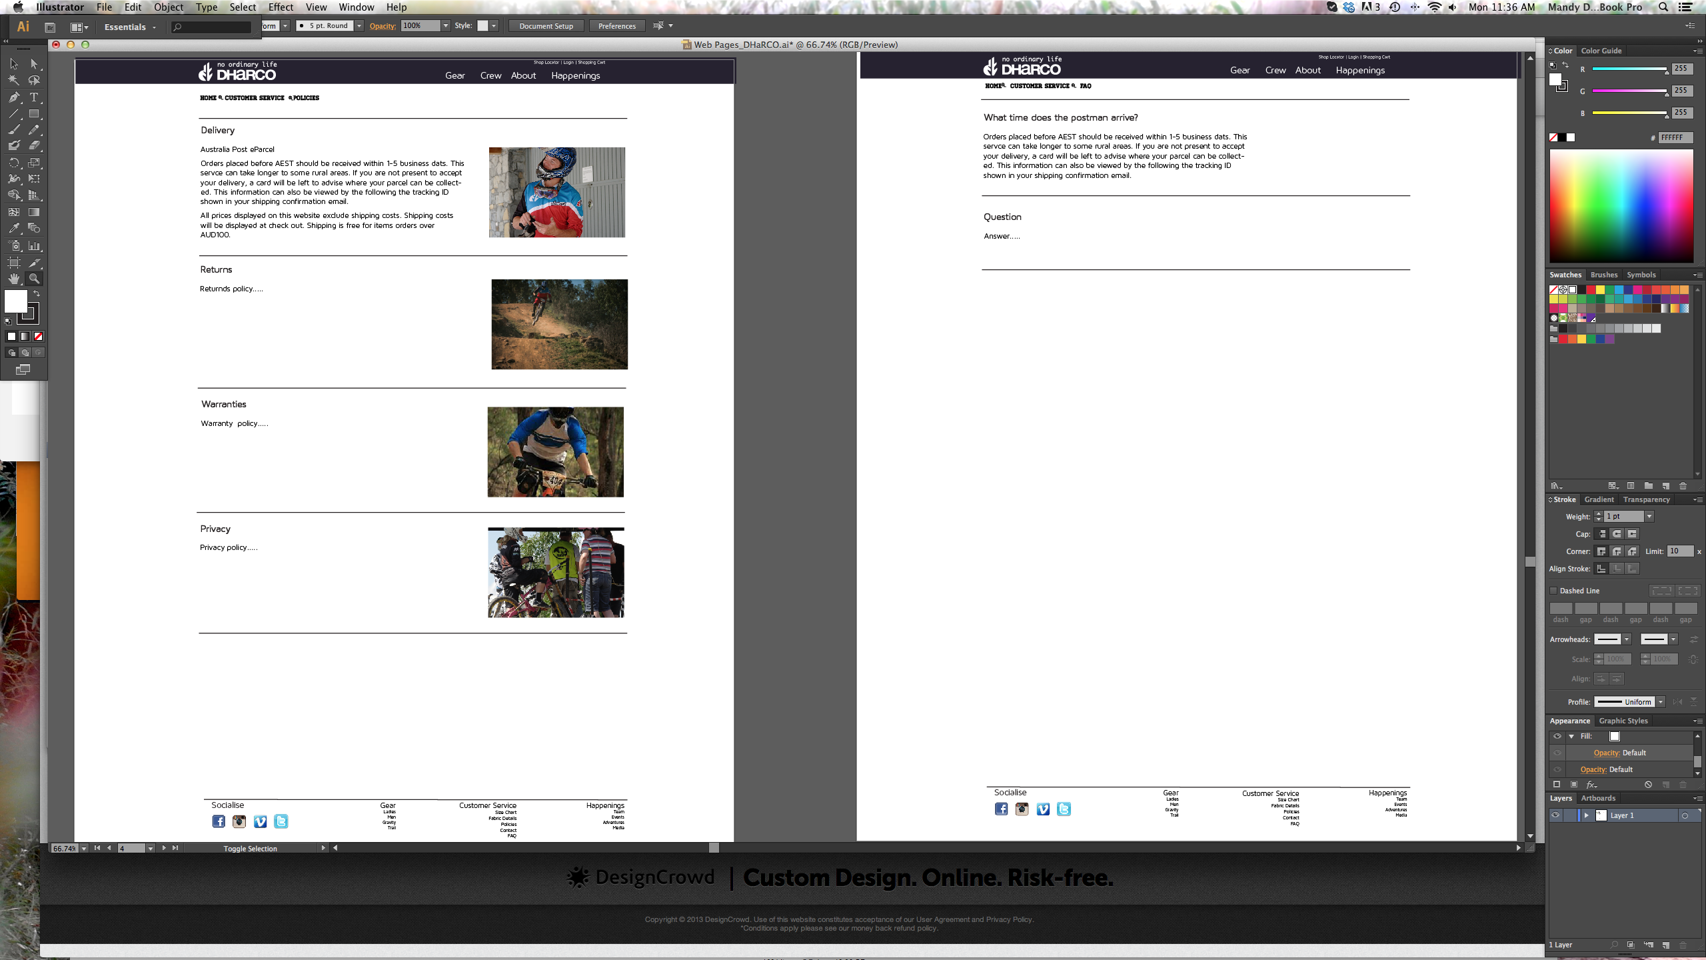Select the Pen tool
The image size is (1706, 960).
[x=13, y=97]
